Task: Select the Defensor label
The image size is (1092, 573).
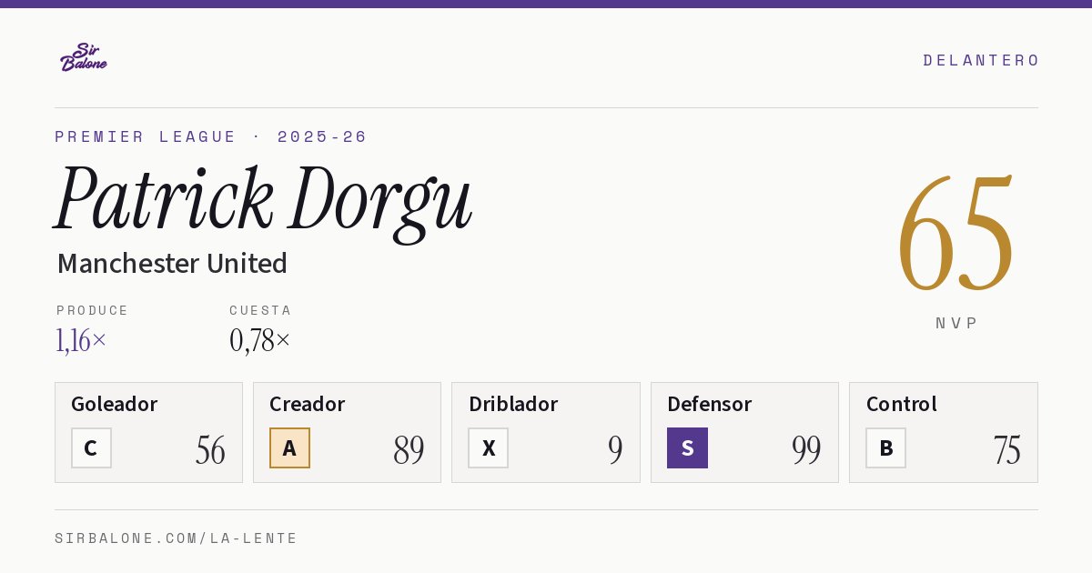Action: [x=710, y=404]
